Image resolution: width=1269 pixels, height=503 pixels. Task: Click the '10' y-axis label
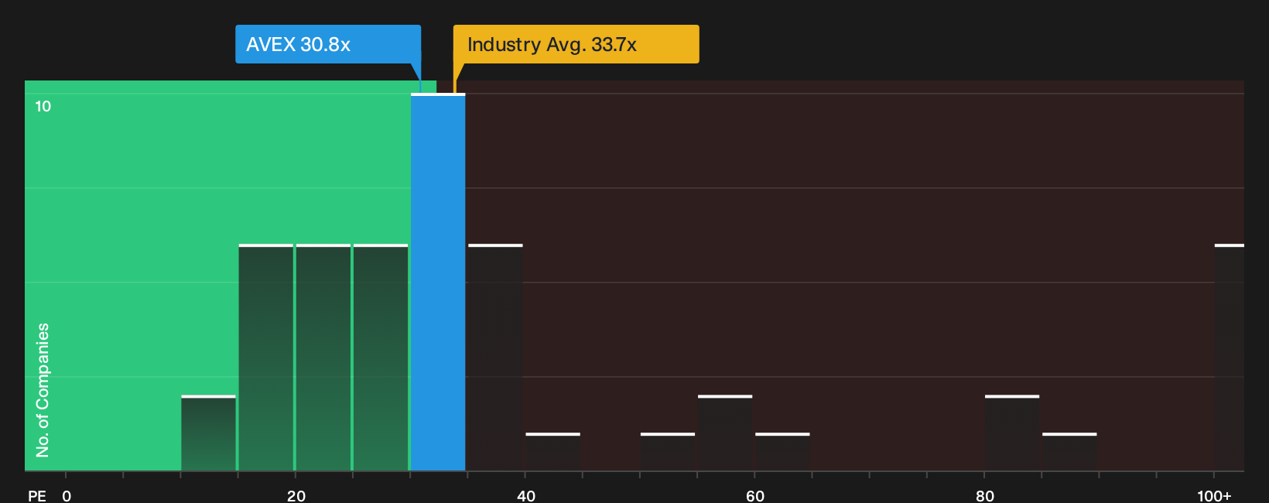43,106
